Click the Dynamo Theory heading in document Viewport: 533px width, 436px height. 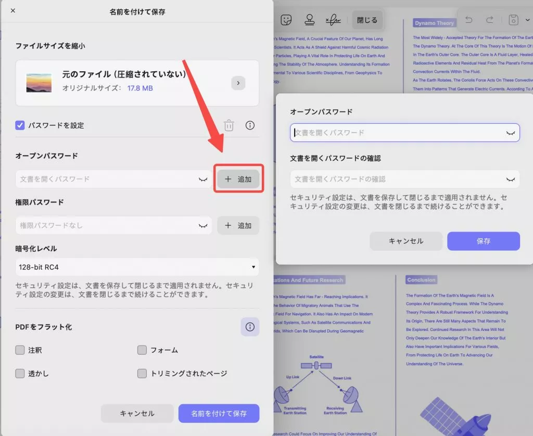(x=434, y=23)
